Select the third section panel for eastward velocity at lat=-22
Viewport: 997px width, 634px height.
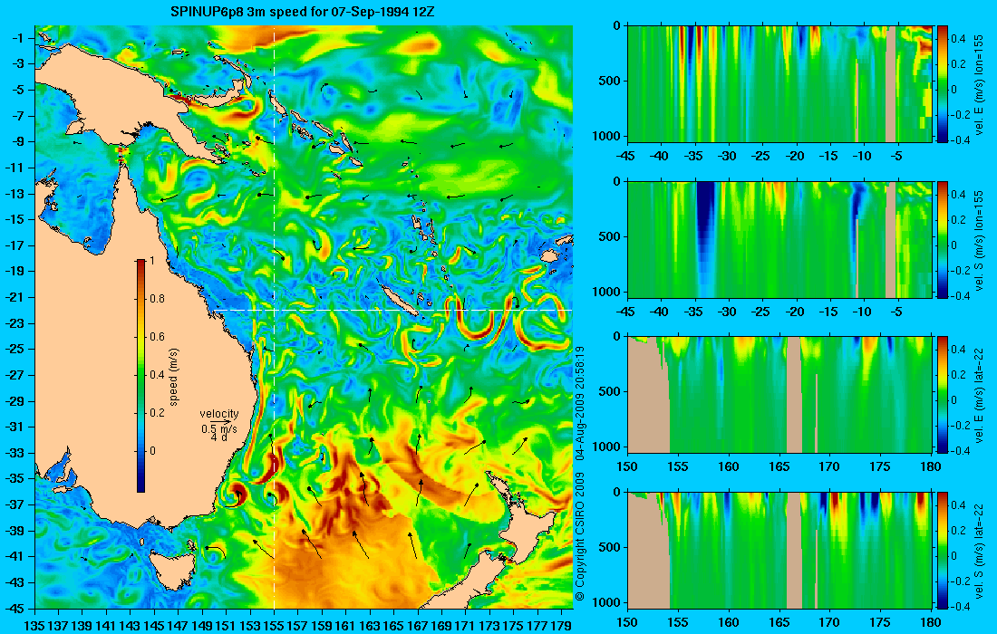tap(779, 395)
